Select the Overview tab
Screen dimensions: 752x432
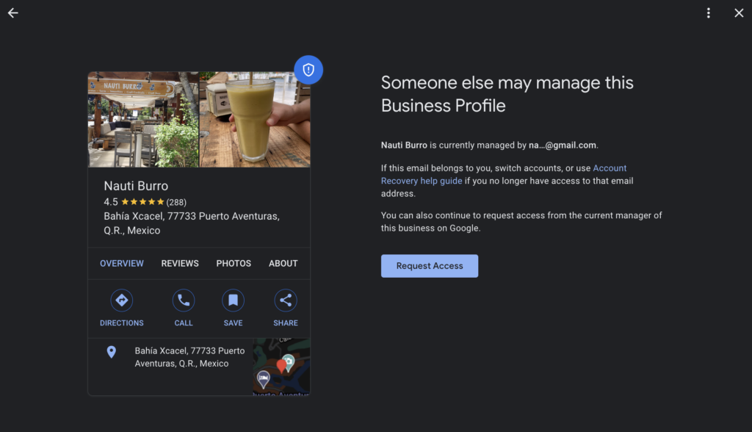coord(122,264)
